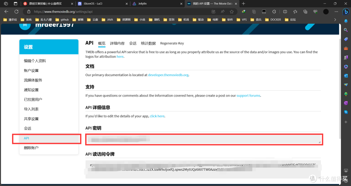Open the sidebar OneNote icon
Image resolution: width=351 pixels, height=186 pixels.
click(x=346, y=103)
